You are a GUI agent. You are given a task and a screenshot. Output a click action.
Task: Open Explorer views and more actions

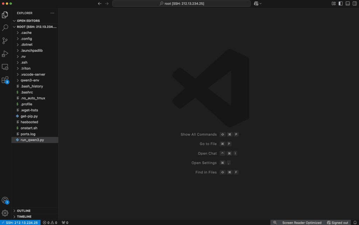52,13
